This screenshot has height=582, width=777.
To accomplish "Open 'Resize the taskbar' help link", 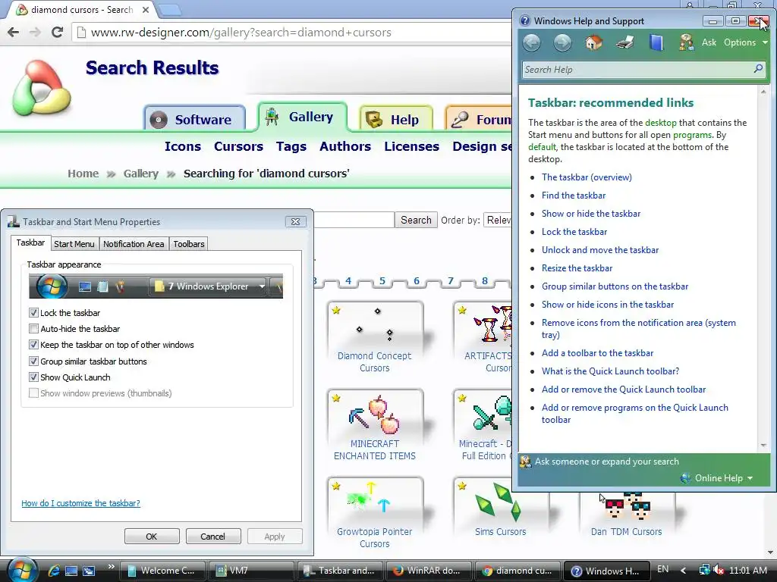I will tap(577, 268).
